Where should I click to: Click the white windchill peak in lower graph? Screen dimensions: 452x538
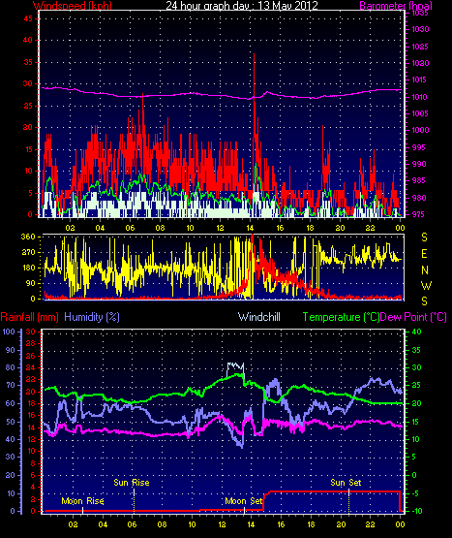click(x=236, y=367)
